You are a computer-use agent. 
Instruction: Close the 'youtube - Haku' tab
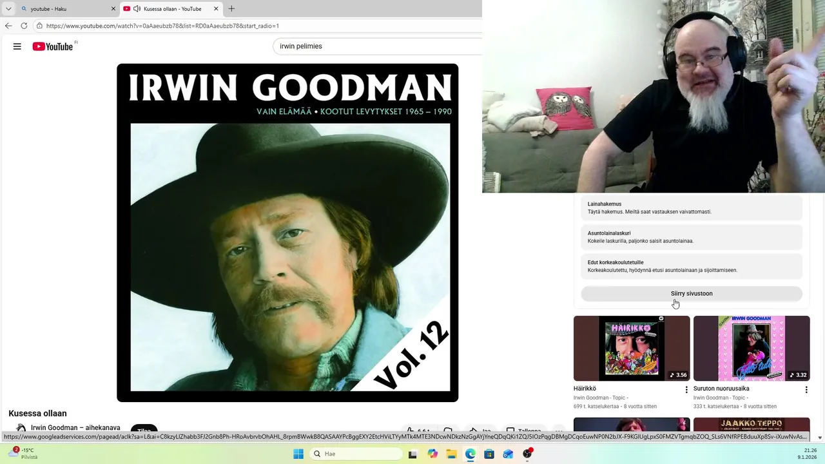(x=113, y=9)
